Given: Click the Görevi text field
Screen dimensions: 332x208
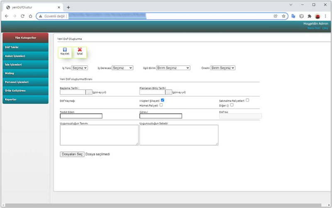Looking at the screenshot, I should (161, 116).
